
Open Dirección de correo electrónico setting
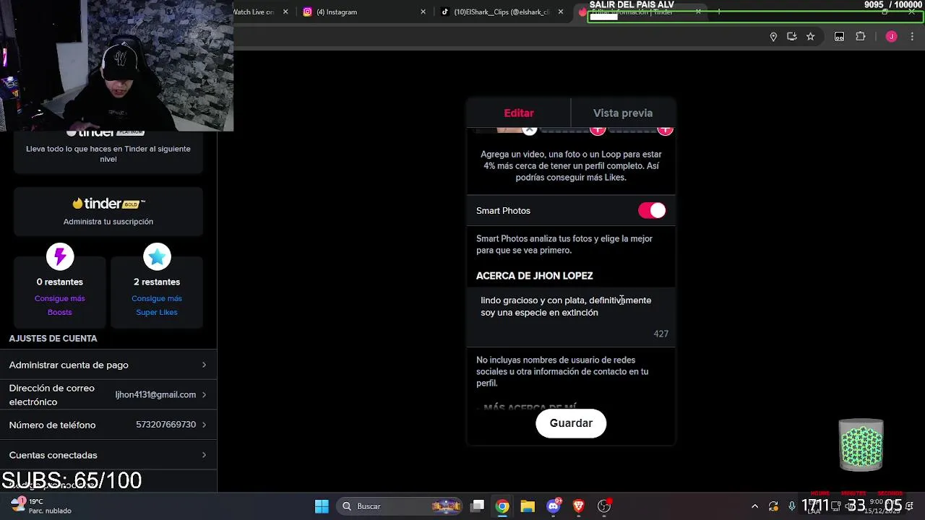pyautogui.click(x=108, y=395)
